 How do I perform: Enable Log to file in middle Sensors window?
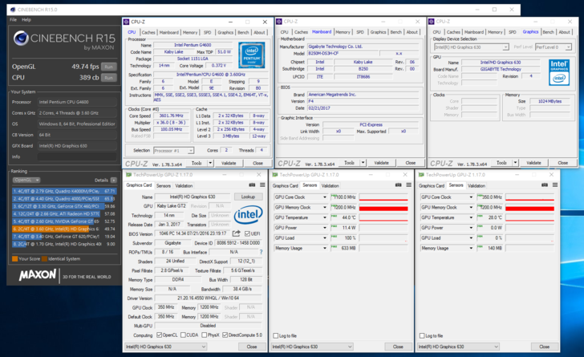point(277,335)
